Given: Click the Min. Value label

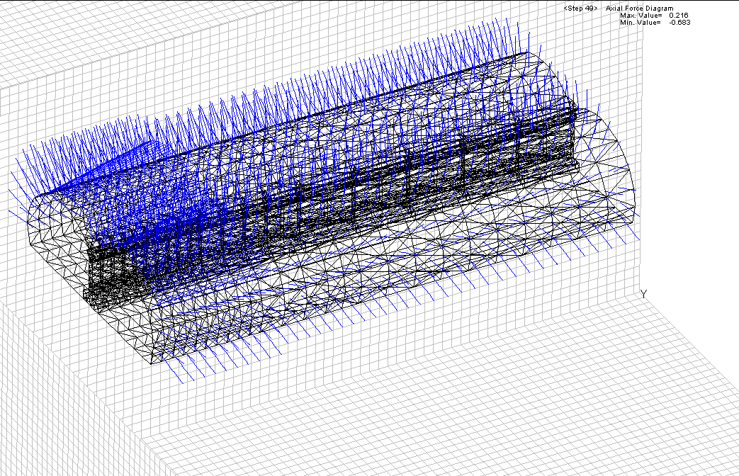Looking at the screenshot, I should (x=640, y=23).
